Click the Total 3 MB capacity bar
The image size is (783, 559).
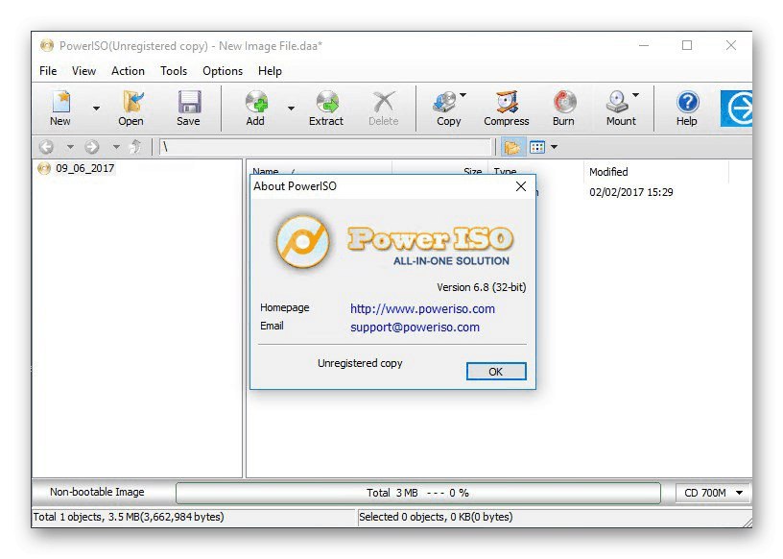pos(418,493)
